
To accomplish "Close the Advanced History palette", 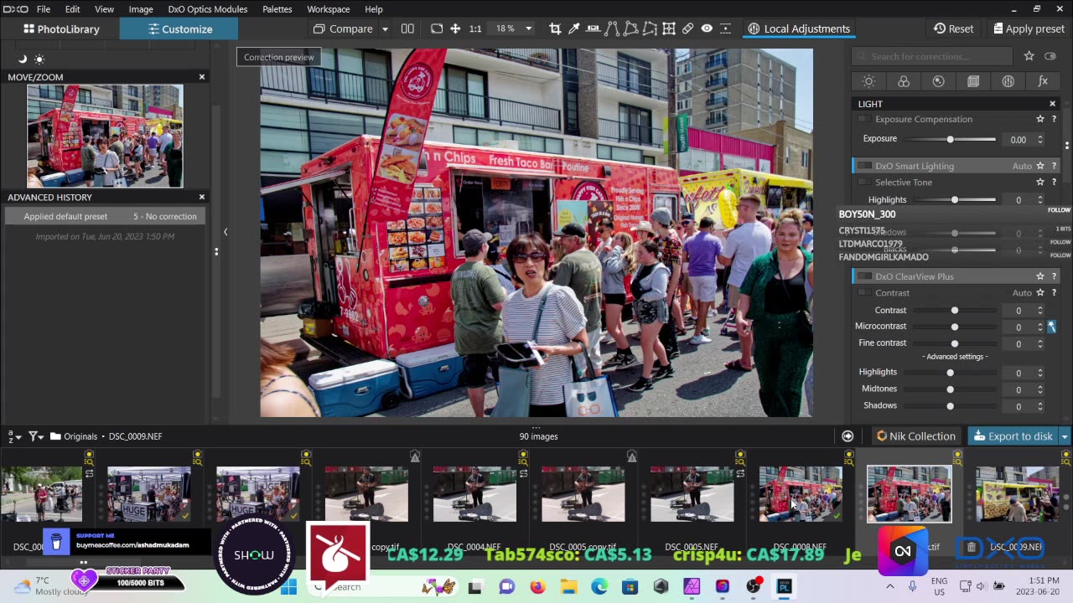I will pos(202,198).
